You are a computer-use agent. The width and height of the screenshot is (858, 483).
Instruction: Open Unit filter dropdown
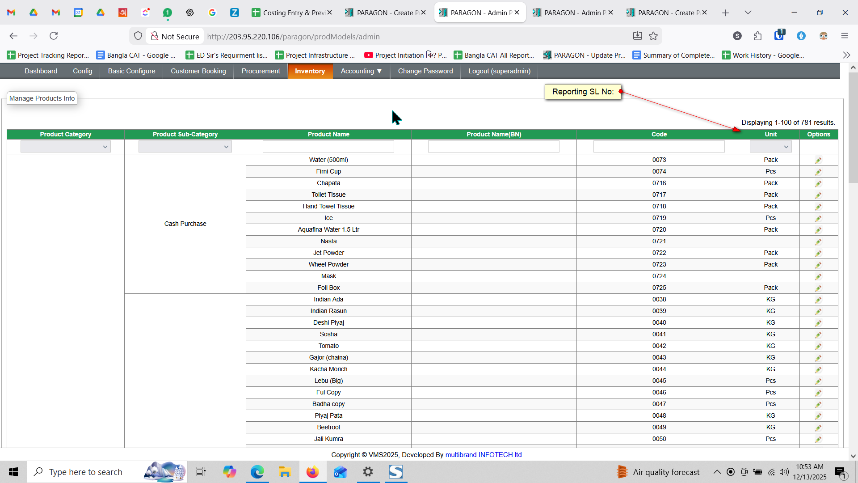pyautogui.click(x=770, y=147)
